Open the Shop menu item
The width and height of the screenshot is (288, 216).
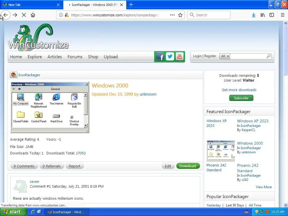pos(93,57)
